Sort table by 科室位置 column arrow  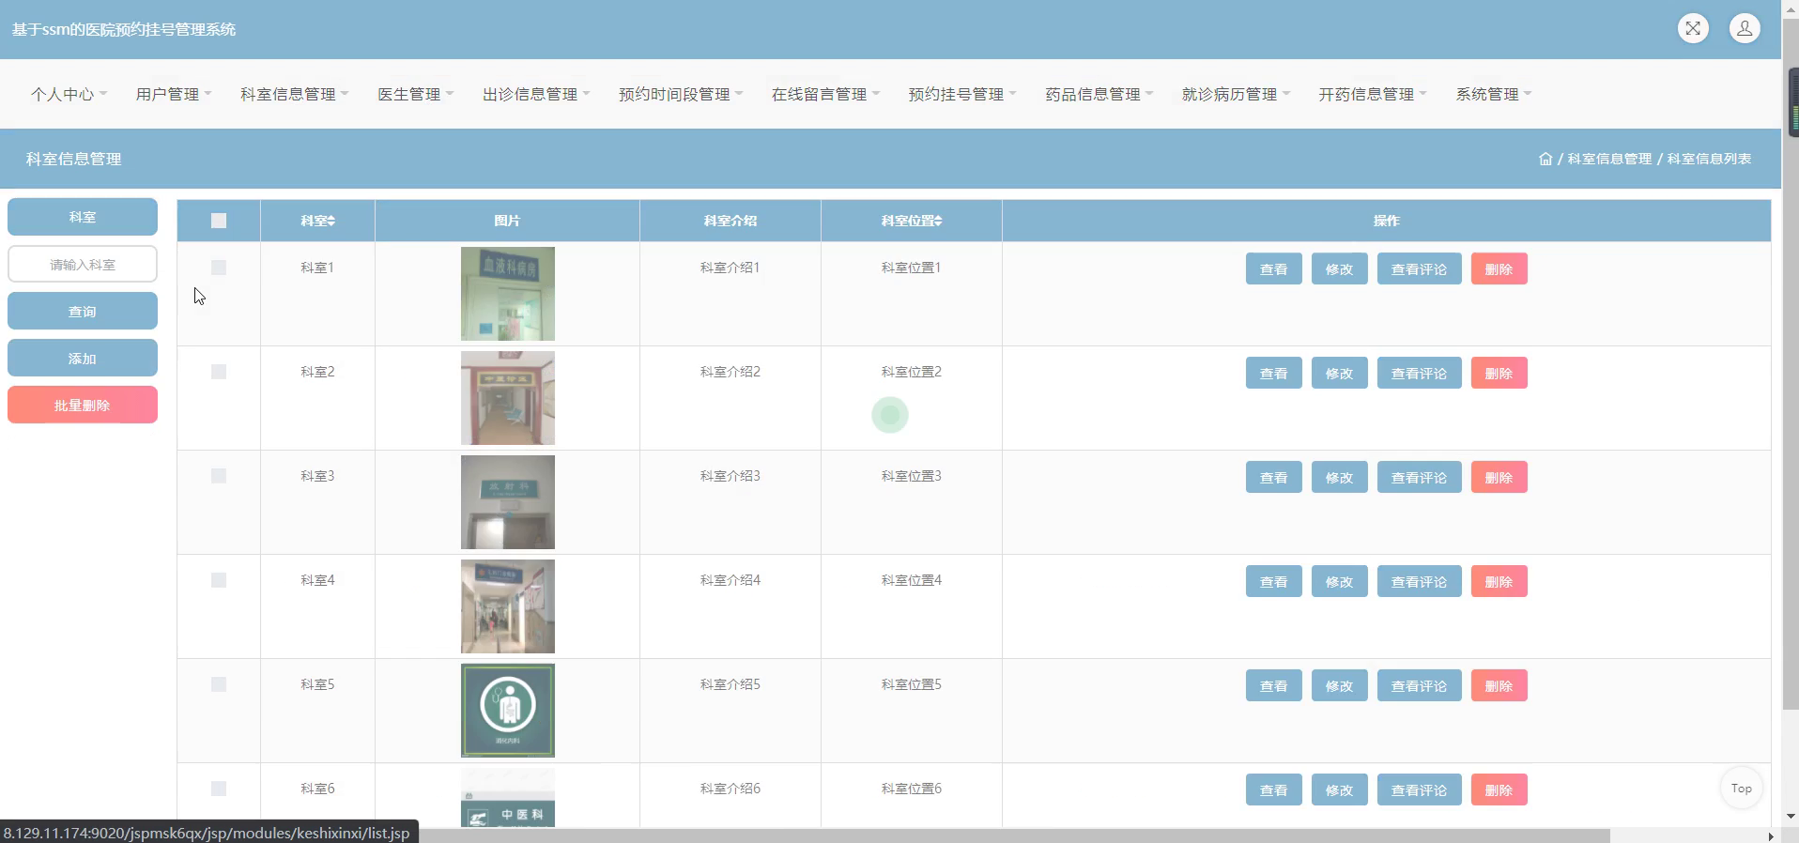(938, 221)
